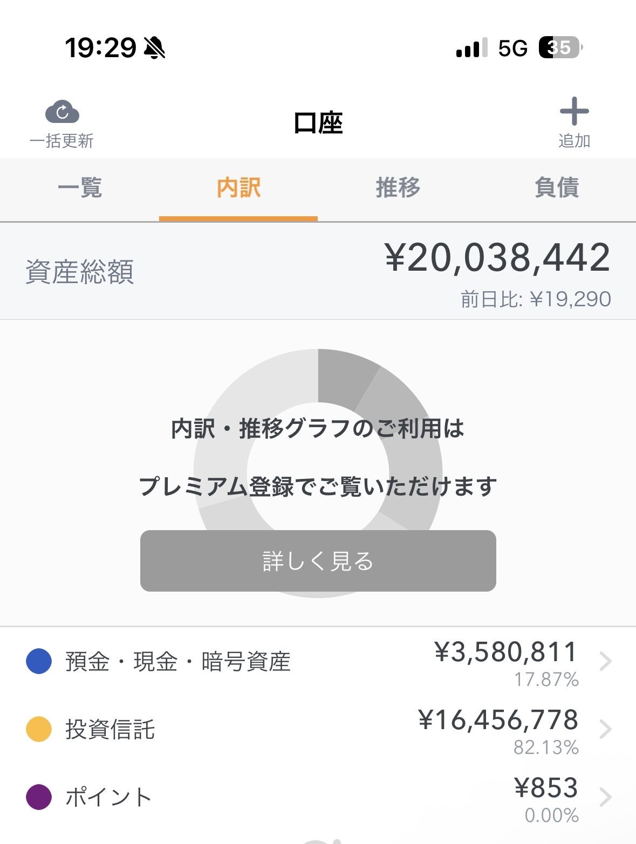Screen dimensions: 636x844
Task: Tap the 詳しく見る button
Action: point(318,561)
